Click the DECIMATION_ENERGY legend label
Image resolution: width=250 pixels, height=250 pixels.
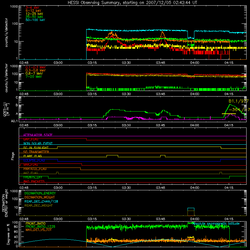40,193
